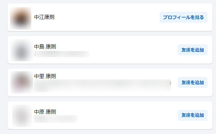Image resolution: width=216 pixels, height=134 pixels.
Task: Click empty space in 中江康則's result card
Action: [x=107, y=17]
